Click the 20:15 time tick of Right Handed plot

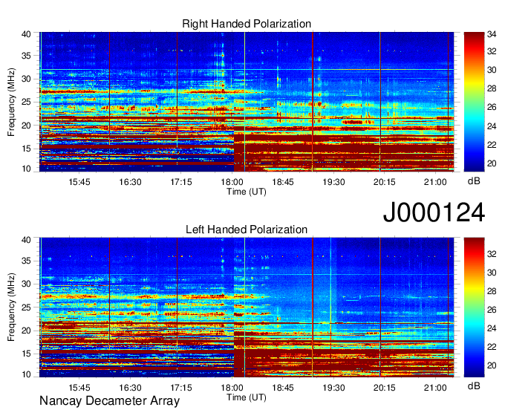[384, 182]
